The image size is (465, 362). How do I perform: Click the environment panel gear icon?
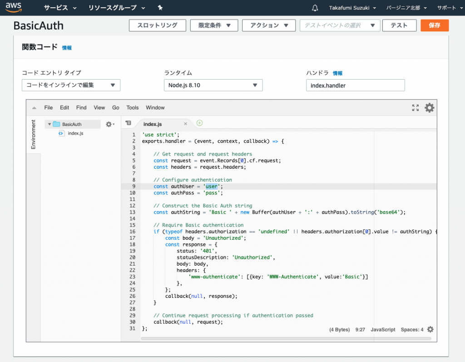109,124
